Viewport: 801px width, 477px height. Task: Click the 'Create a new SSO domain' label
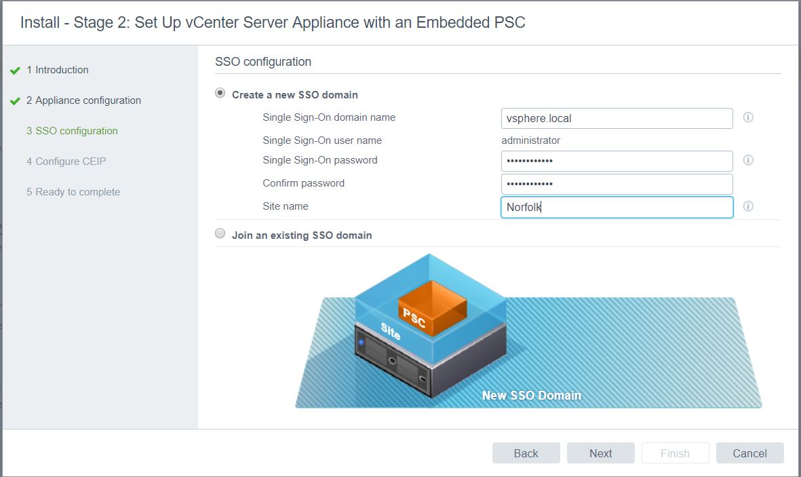point(295,95)
